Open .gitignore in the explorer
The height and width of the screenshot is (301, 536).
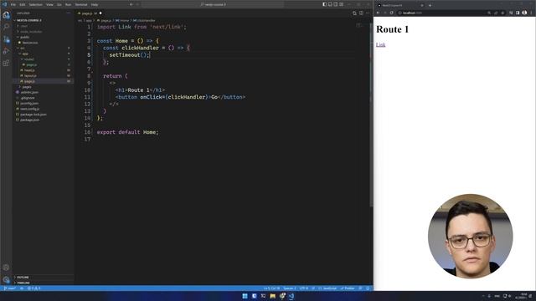point(44,98)
